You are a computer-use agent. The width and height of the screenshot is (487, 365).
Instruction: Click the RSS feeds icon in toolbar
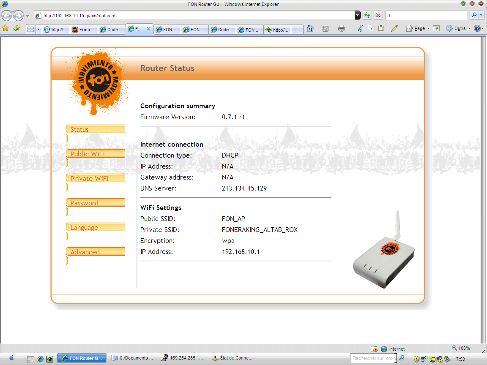point(326,29)
